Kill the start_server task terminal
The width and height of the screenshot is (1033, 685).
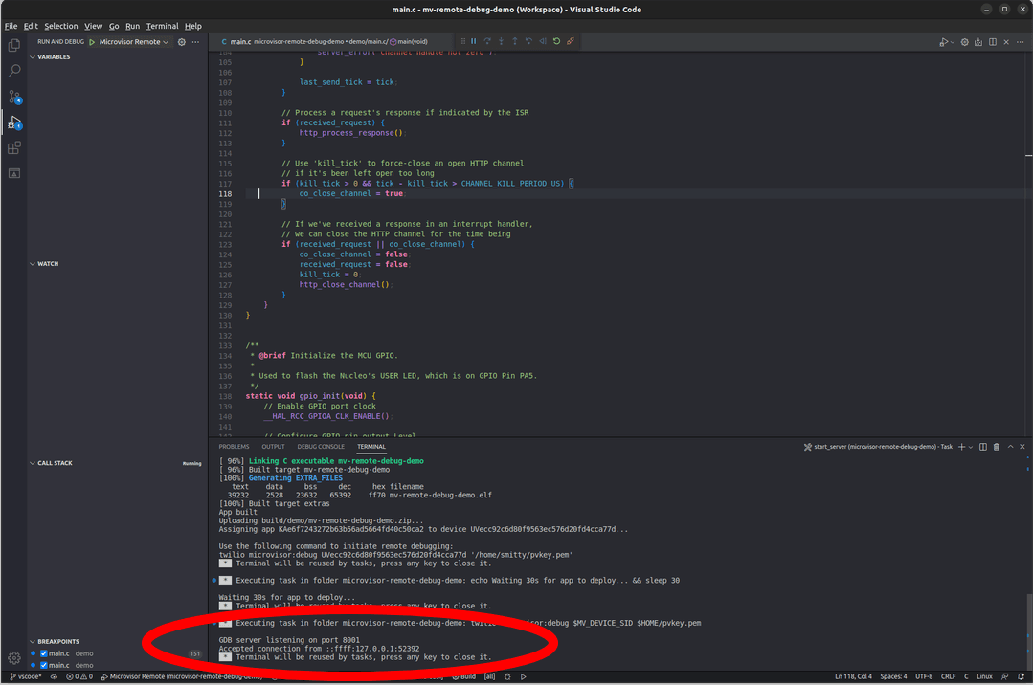[996, 446]
